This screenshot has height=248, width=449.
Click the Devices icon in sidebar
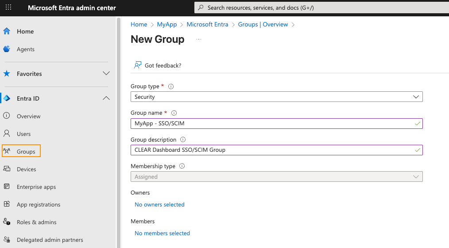click(x=7, y=169)
